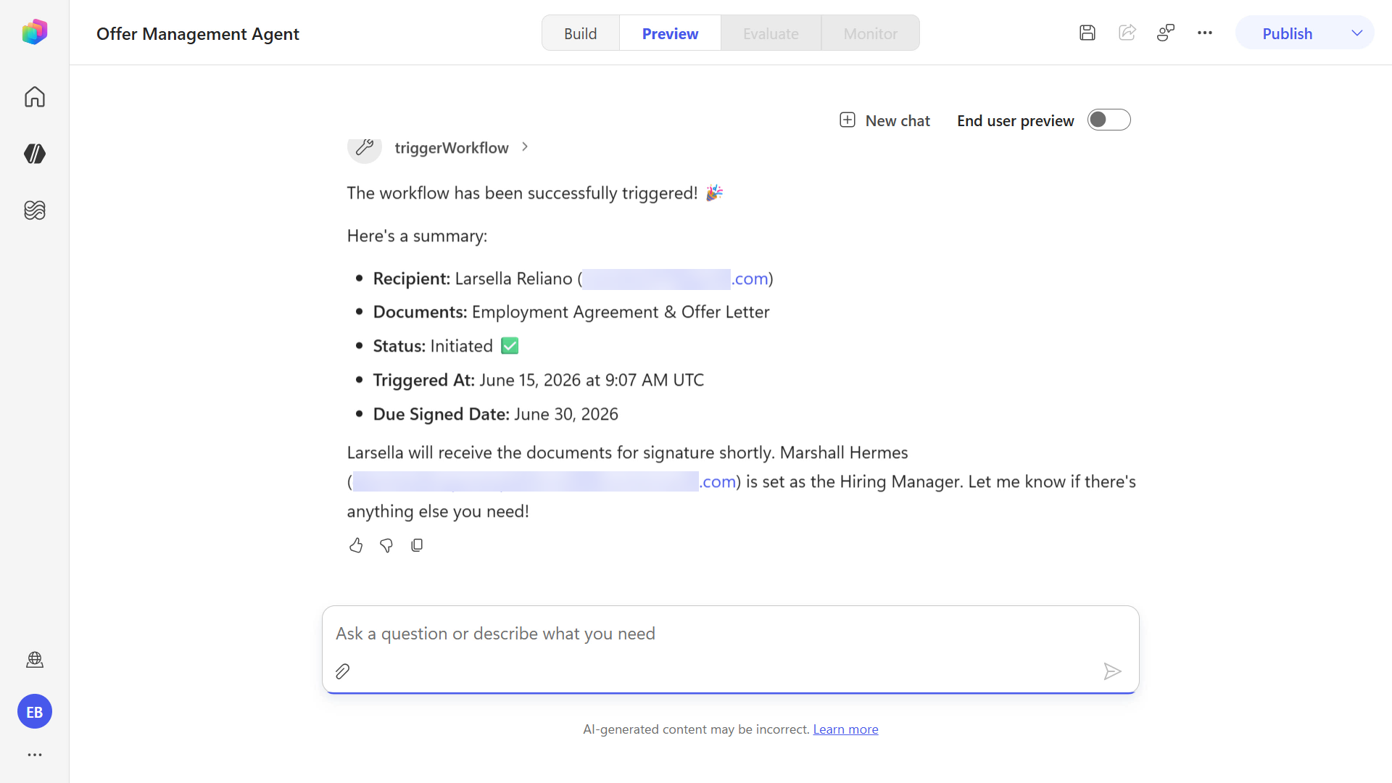The image size is (1392, 783).
Task: Copy the agent response text
Action: (x=417, y=545)
